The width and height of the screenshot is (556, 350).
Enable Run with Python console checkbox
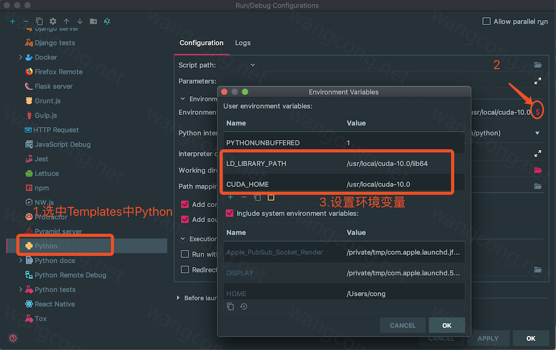point(185,254)
